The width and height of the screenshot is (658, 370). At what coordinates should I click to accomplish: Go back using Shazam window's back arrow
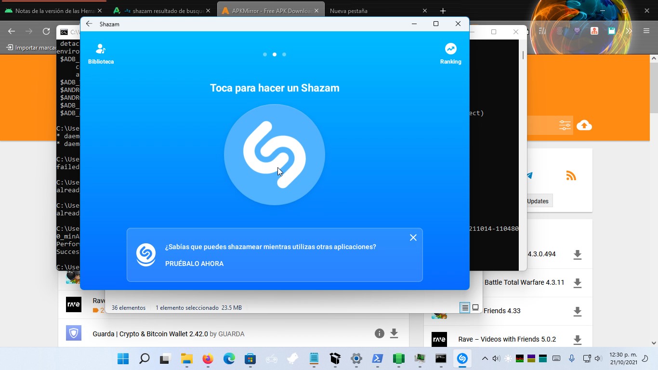(89, 24)
